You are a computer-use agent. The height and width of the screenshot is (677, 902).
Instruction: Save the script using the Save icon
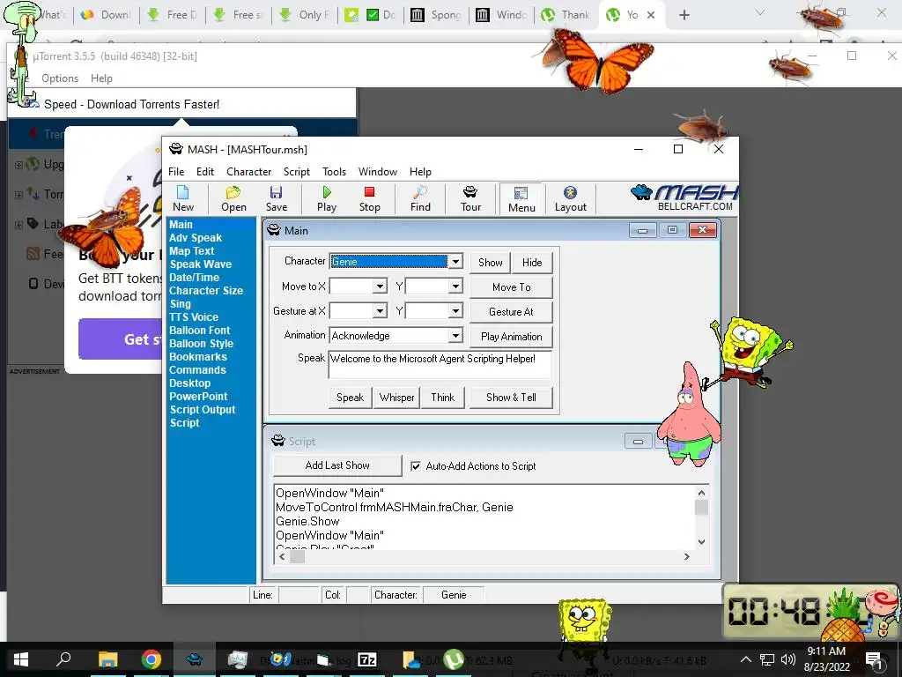276,198
